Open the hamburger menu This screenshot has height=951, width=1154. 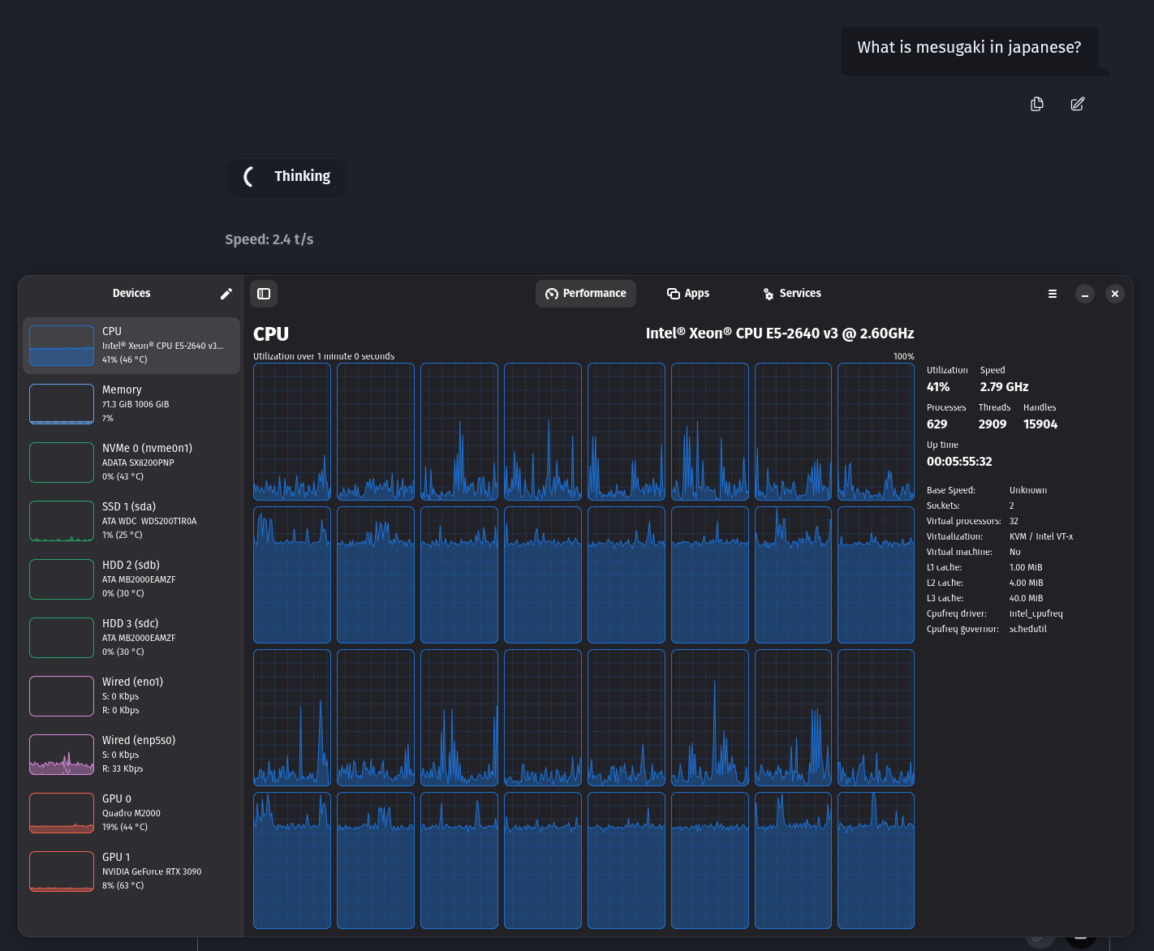[x=1053, y=294]
